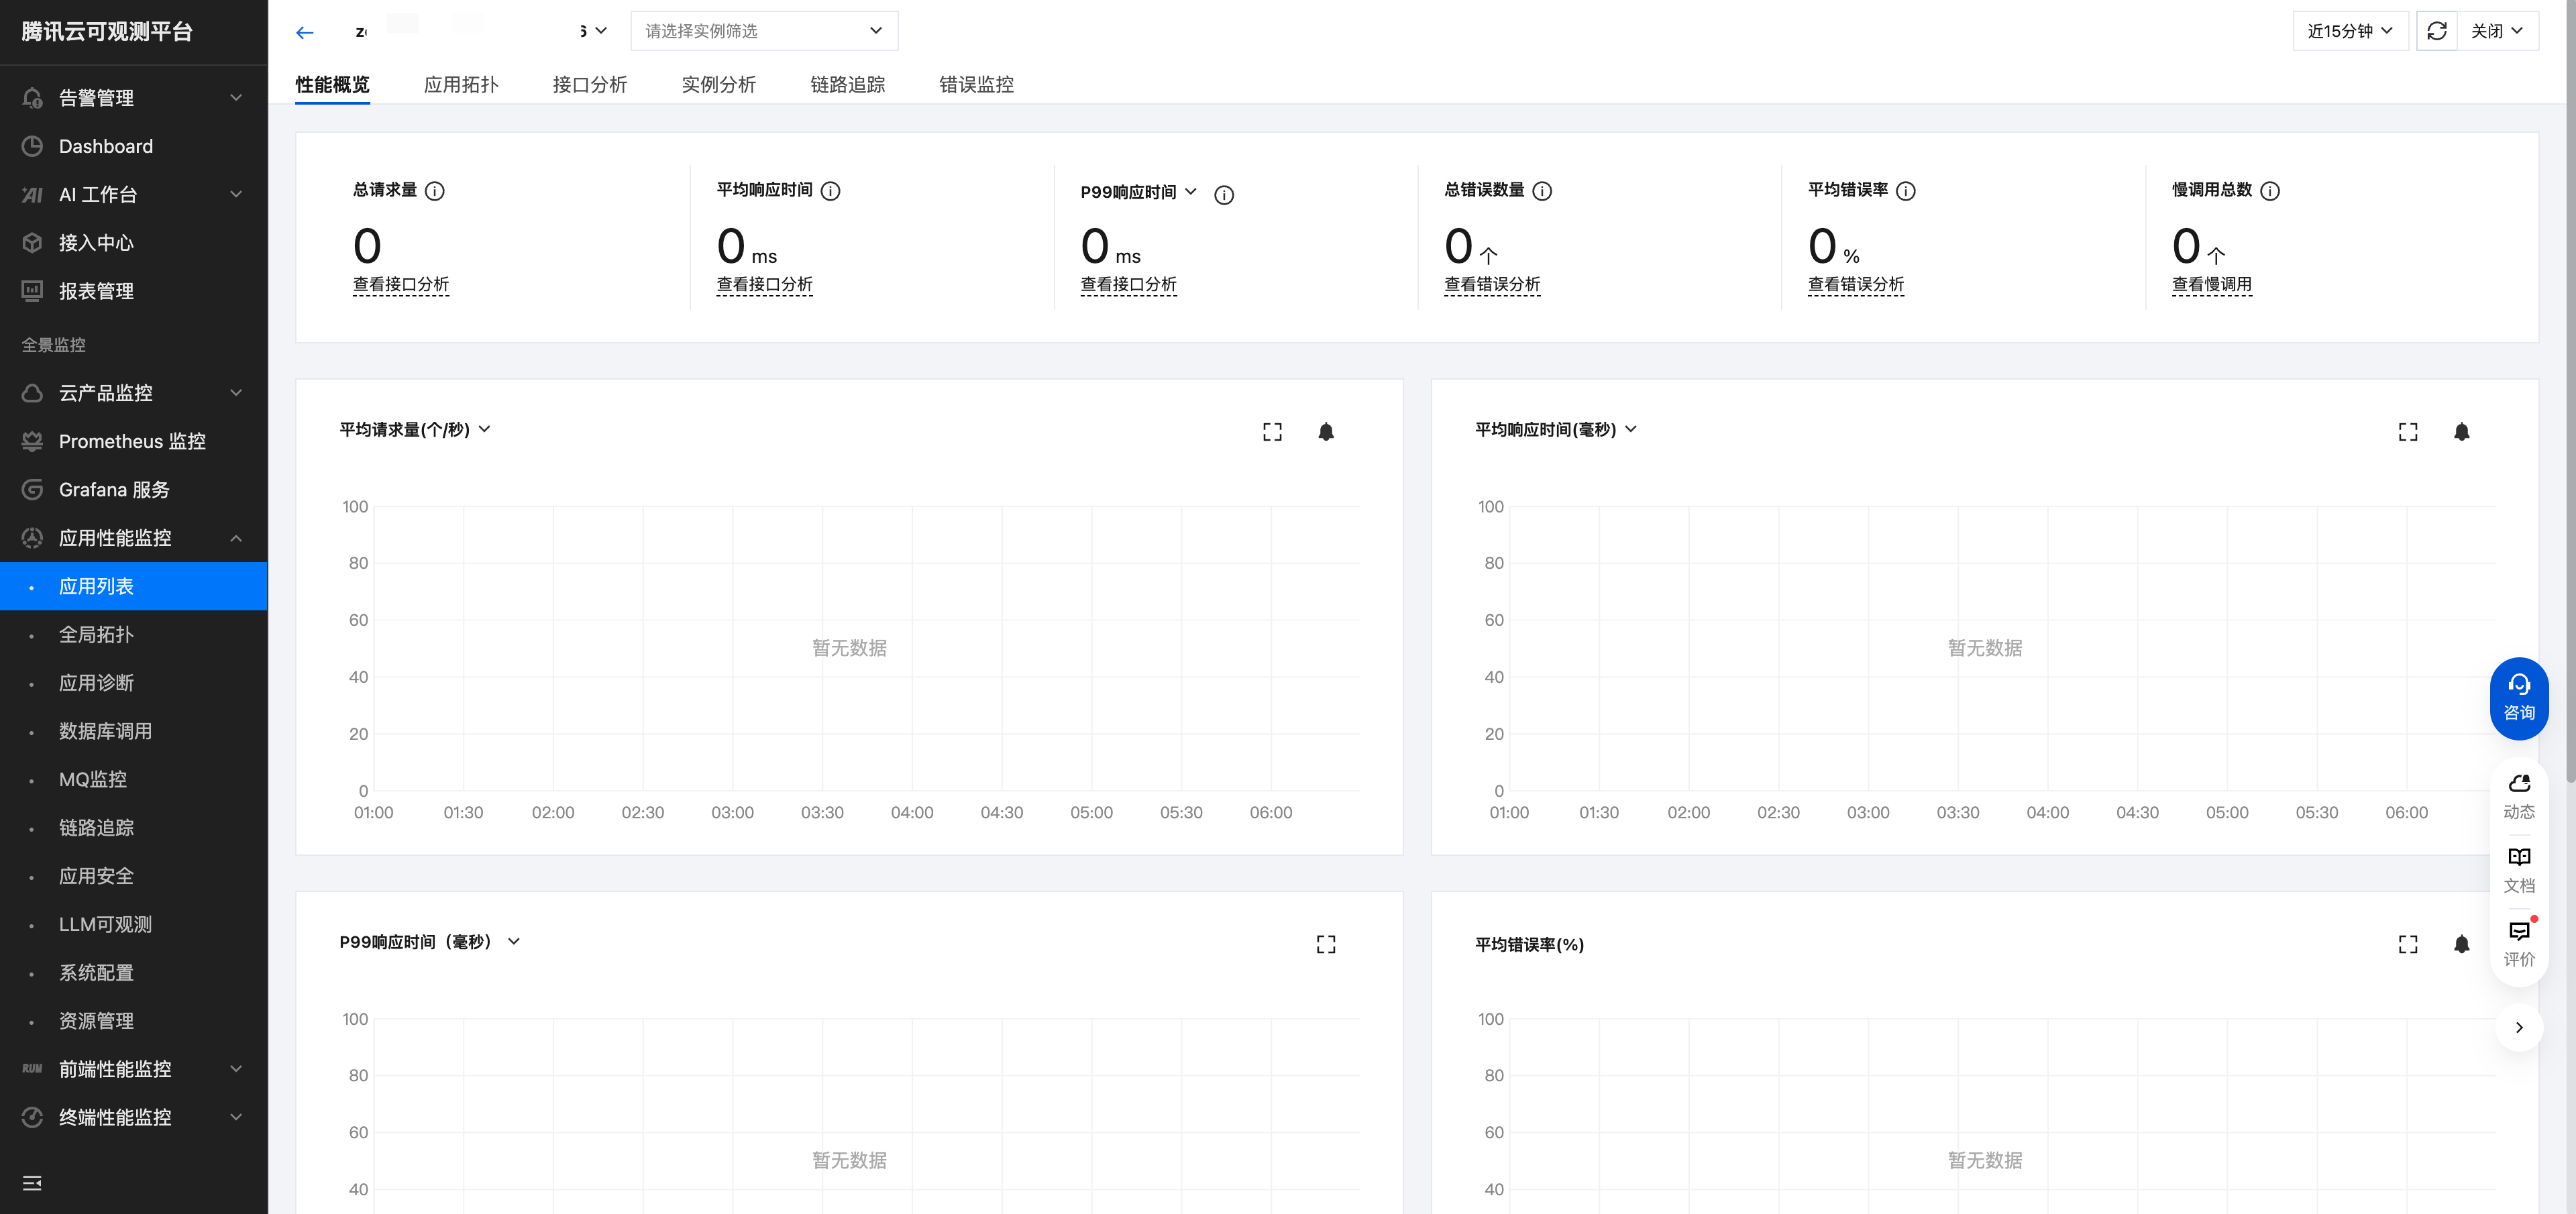Switch to the 应用拓扑 tab
The image size is (2576, 1214).
pyautogui.click(x=461, y=84)
